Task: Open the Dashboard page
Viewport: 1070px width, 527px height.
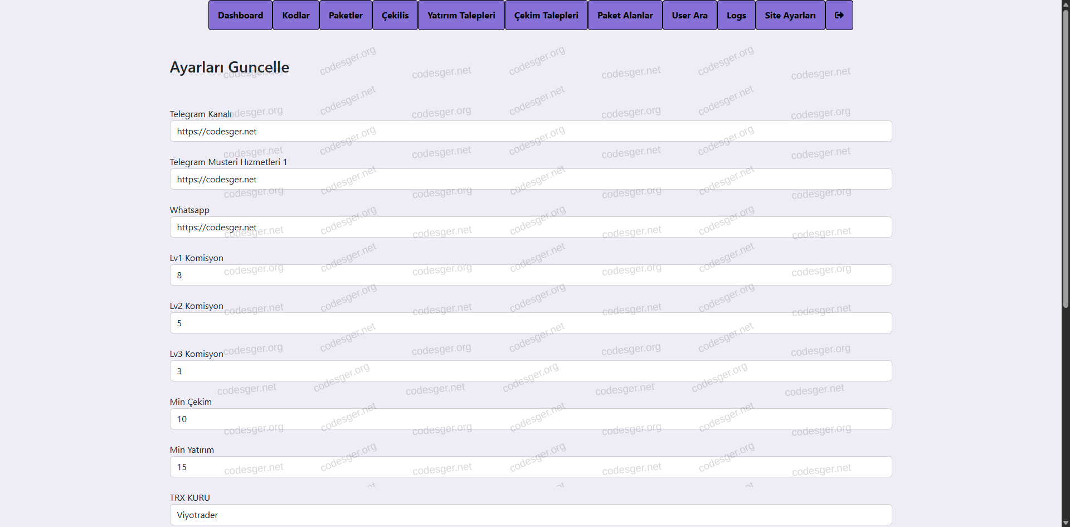Action: [x=240, y=15]
